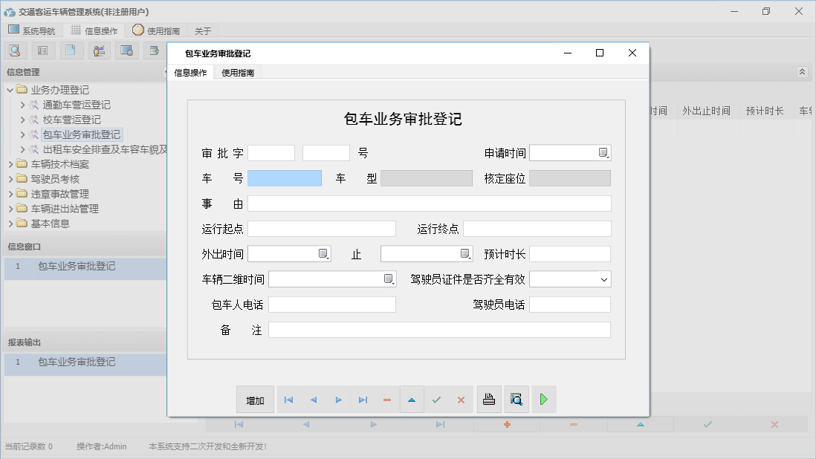
Task: Select the blank document icon in main toolbar
Action: click(70, 50)
